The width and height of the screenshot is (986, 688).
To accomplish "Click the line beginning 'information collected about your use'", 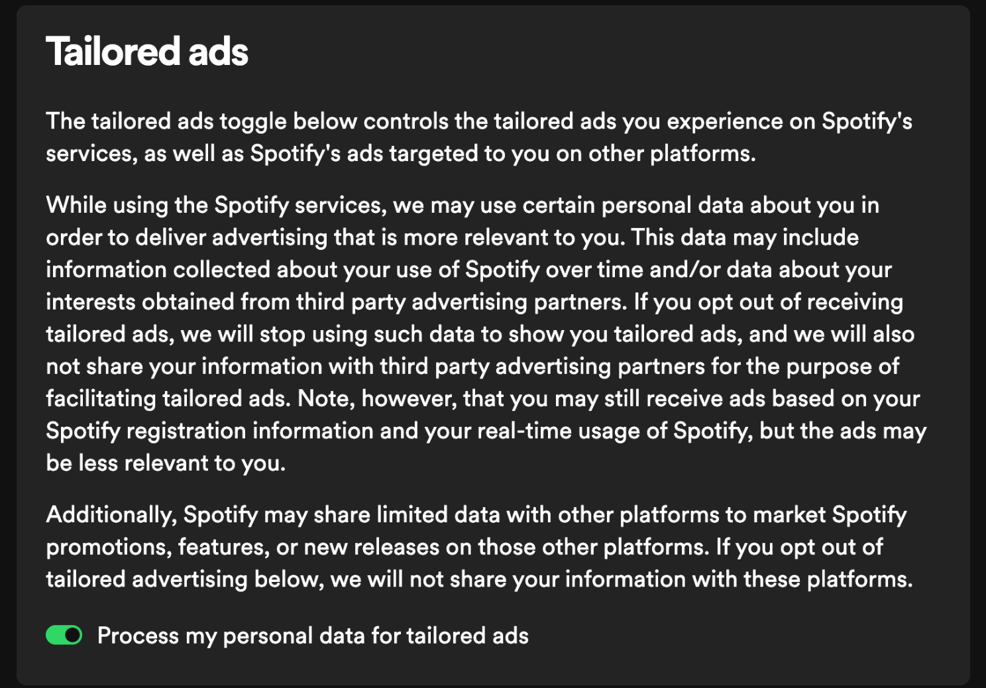I will tap(469, 269).
